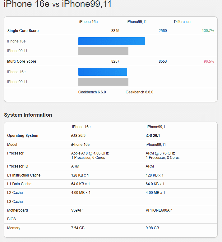The width and height of the screenshot is (222, 242).
Task: Click the Difference column header
Action: 182,22
